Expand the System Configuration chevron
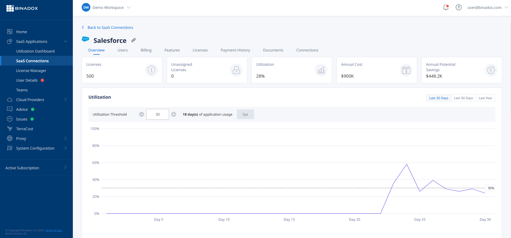511x238 pixels. point(65,148)
